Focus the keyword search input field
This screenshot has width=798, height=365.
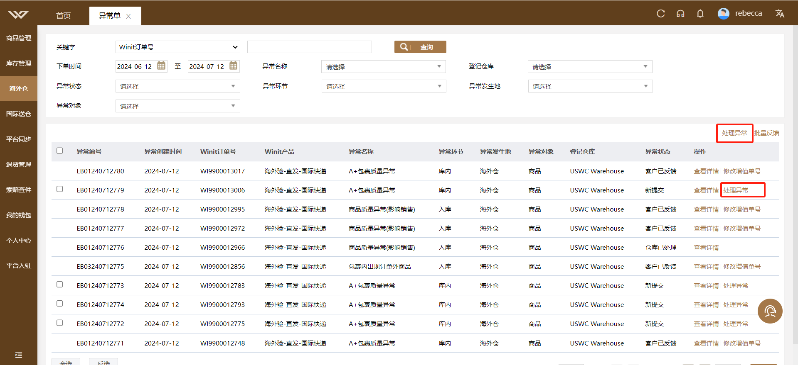pos(310,47)
